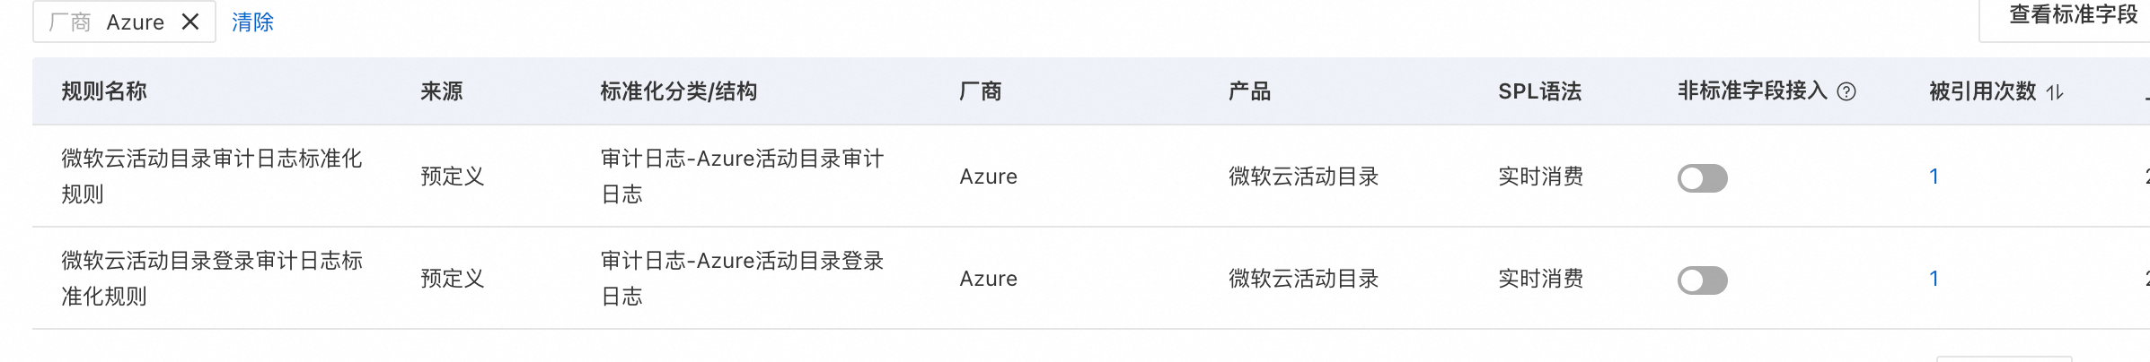The height and width of the screenshot is (362, 2150).
Task: Click the 厂商 column header
Action: point(981,91)
